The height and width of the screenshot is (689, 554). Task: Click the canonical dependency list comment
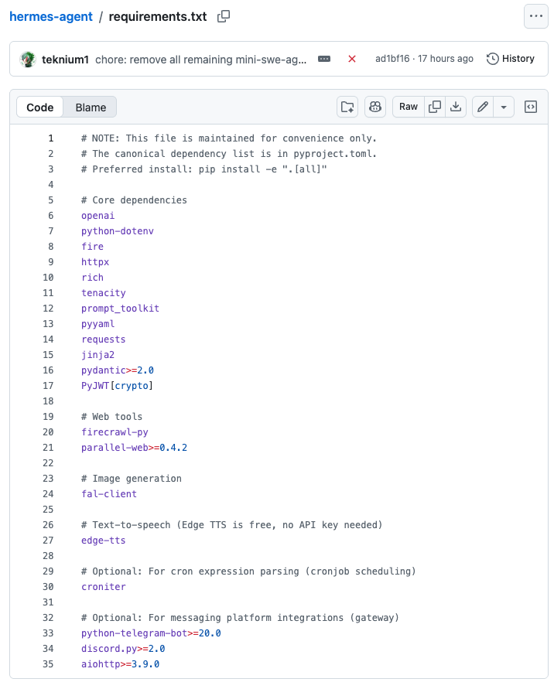(228, 154)
